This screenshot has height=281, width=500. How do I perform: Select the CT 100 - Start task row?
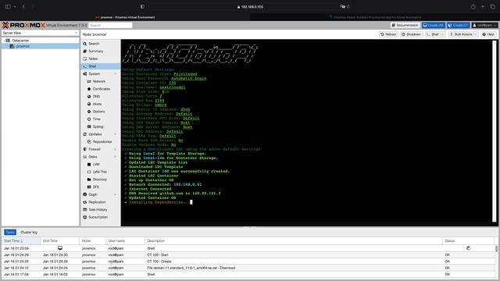248,255
